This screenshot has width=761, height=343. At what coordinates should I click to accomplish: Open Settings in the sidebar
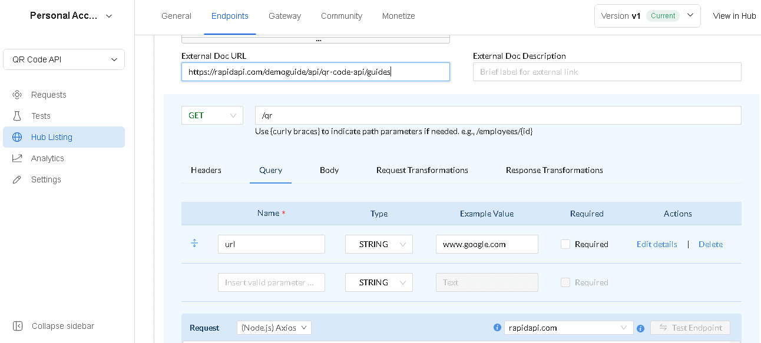(64, 179)
